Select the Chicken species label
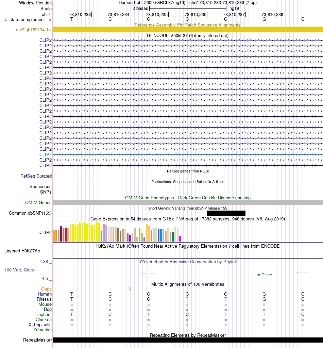Viewport: 323px width, 348px height. tap(44, 319)
